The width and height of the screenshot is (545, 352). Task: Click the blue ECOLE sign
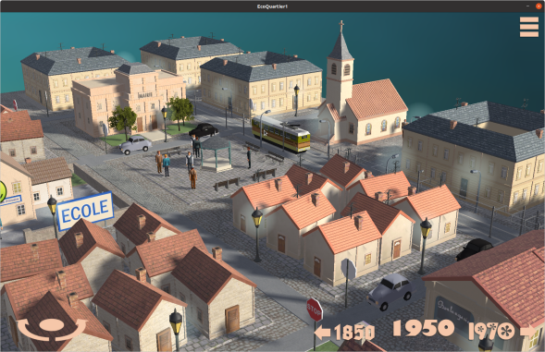[85, 211]
